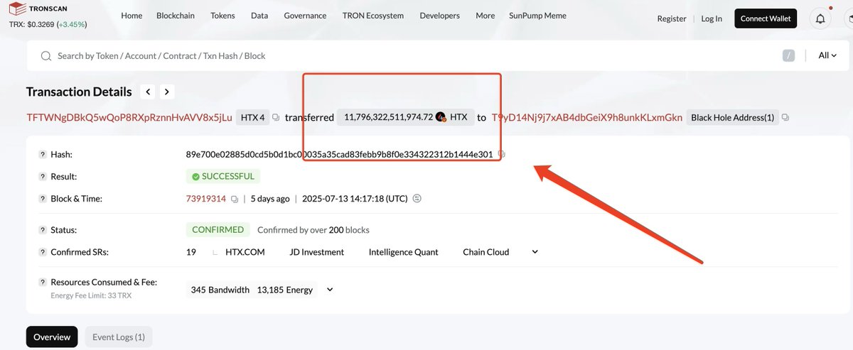Viewport: 853px width, 350px height.
Task: Expand the Confirmed SRs list
Action: pyautogui.click(x=535, y=252)
